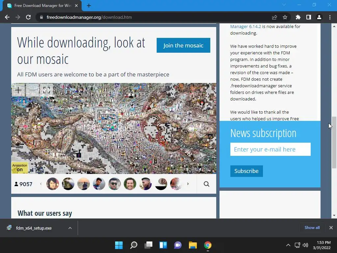Open tab search chevron in title bar
The height and width of the screenshot is (253, 337).
click(284, 5)
